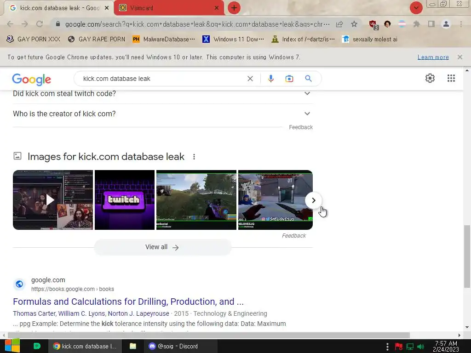This screenshot has height=353, width=471.
Task: Open the browser side panel icon
Action: click(x=431, y=24)
